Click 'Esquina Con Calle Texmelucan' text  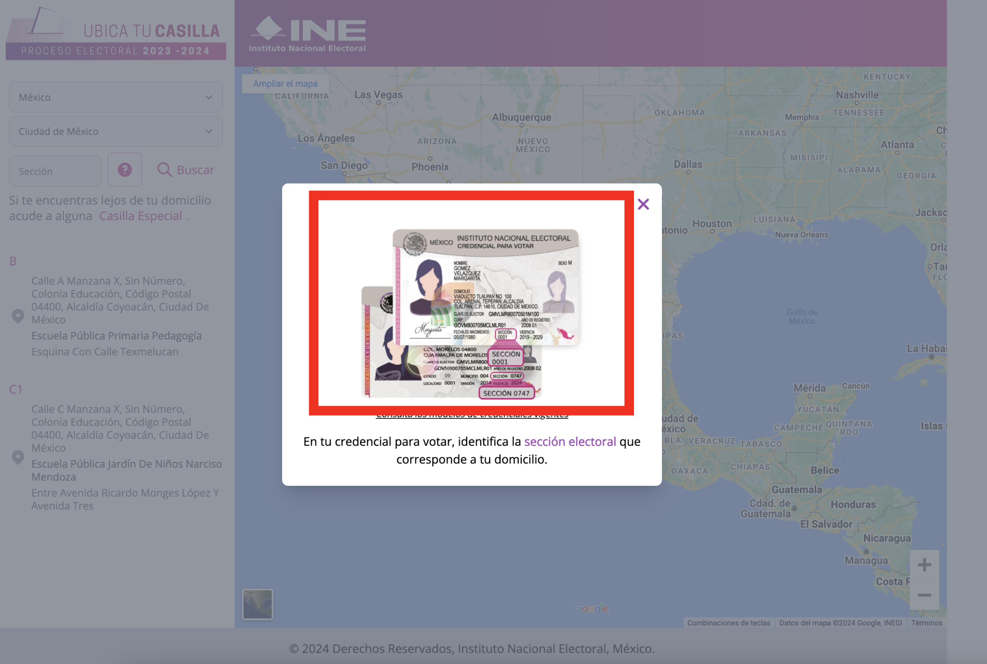[x=105, y=352]
